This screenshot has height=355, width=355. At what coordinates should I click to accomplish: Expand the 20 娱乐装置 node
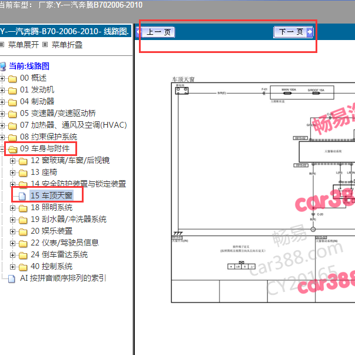pyautogui.click(x=13, y=231)
